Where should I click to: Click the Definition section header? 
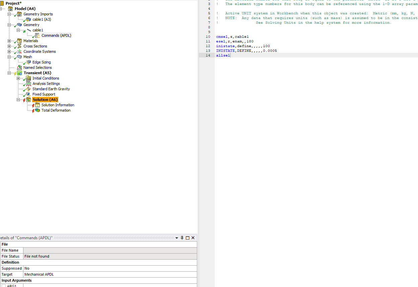click(x=99, y=262)
